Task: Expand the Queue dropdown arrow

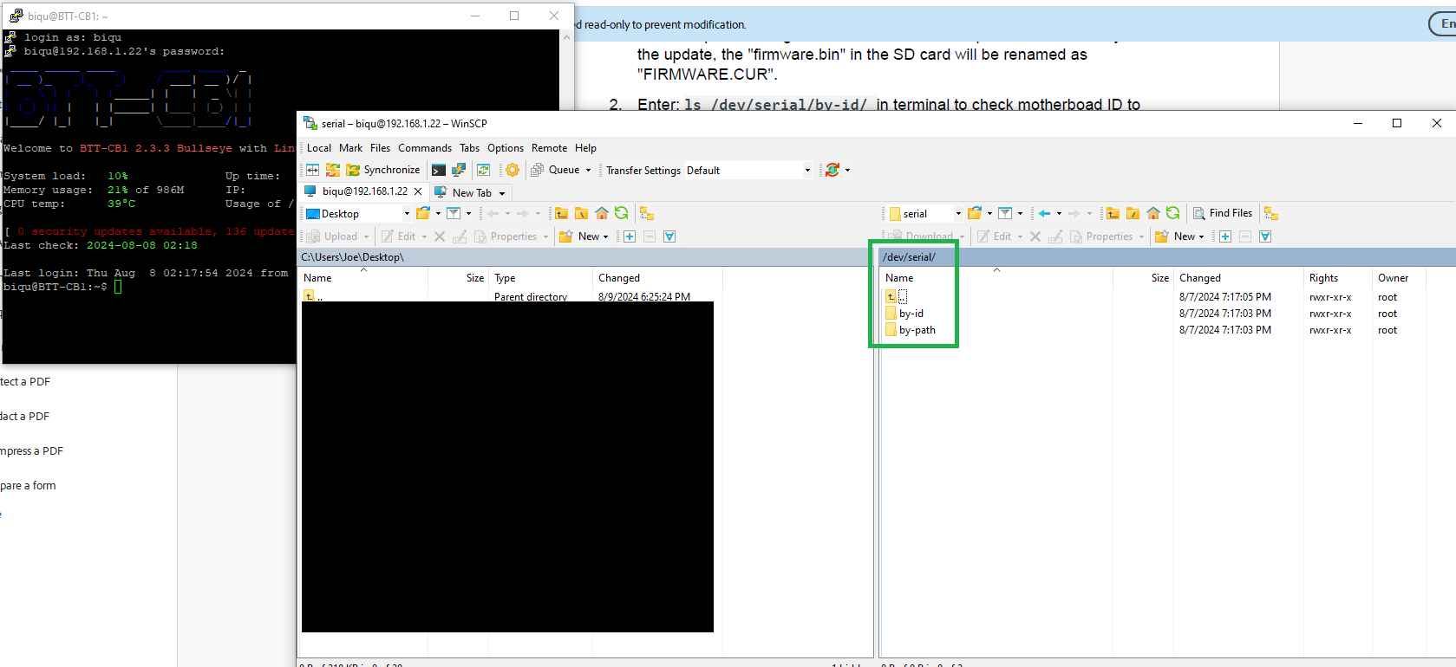Action: pyautogui.click(x=588, y=170)
